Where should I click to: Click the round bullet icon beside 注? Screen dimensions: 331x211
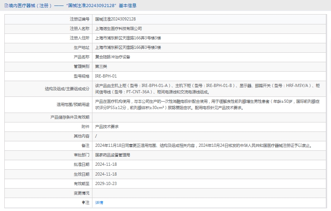[83, 202]
